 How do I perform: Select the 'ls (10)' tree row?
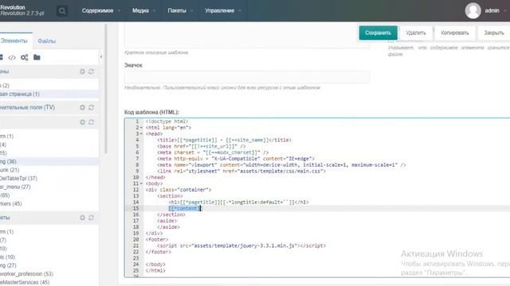click(x=49, y=257)
